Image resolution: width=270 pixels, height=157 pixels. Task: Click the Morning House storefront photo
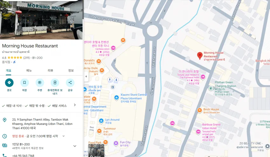click(x=41, y=20)
